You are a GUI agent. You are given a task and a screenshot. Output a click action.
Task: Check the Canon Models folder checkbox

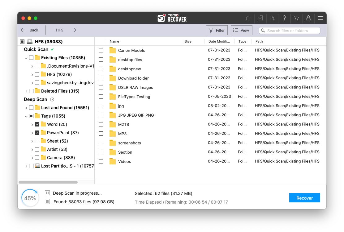coord(101,50)
